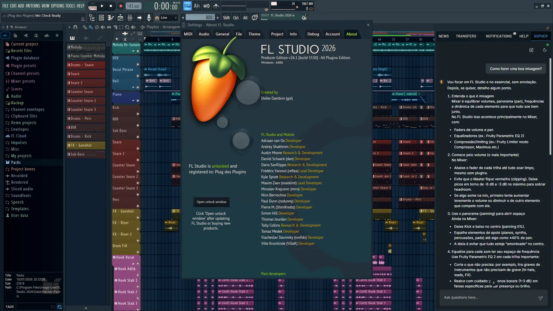Expand the Melody Re-Sample track with its down arrow
The width and height of the screenshot is (553, 311).
tap(133, 51)
